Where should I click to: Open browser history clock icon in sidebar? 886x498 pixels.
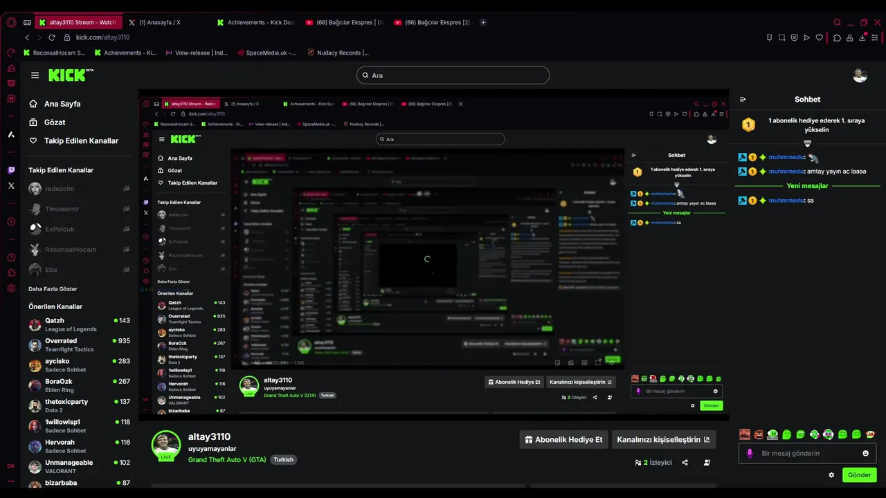(x=11, y=257)
